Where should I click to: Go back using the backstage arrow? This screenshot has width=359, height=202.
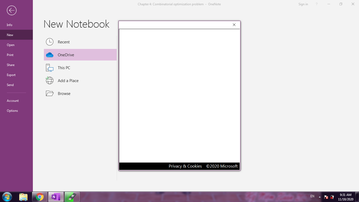click(12, 11)
